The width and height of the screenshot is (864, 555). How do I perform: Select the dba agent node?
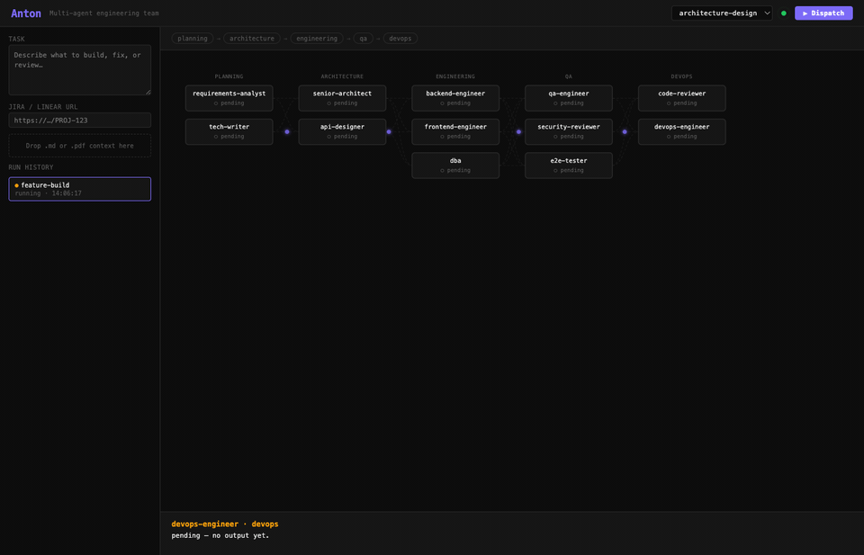[455, 166]
